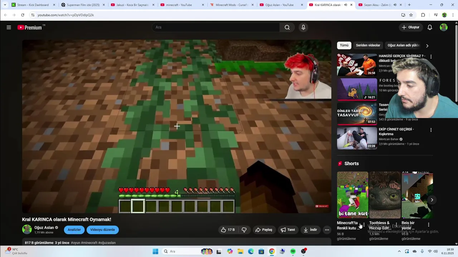
Task: Open HANGİSİ GERÇEK SİHİRBAZ video thumbnail
Action: pyautogui.click(x=357, y=65)
